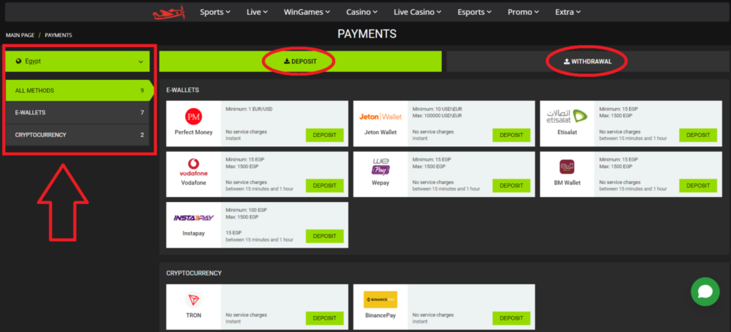The height and width of the screenshot is (332, 731).
Task: Click the BM Wallet logo
Action: click(x=567, y=166)
